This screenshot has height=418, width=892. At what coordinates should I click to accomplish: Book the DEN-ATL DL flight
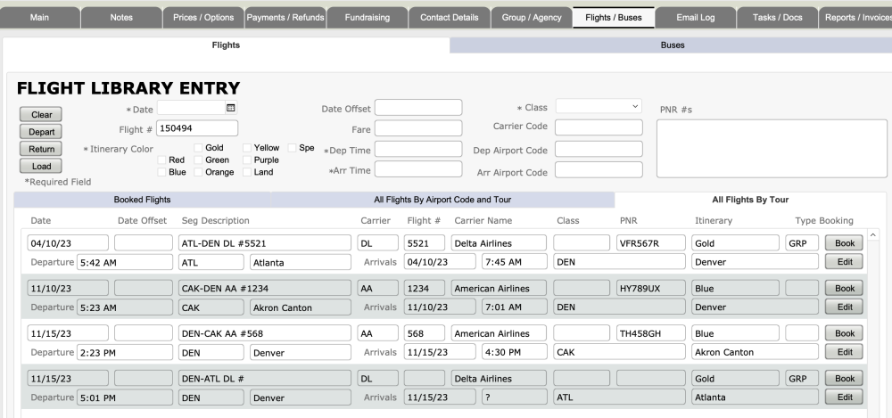pyautogui.click(x=844, y=378)
